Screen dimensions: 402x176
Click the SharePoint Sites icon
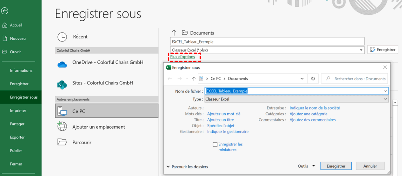pyautogui.click(x=62, y=85)
